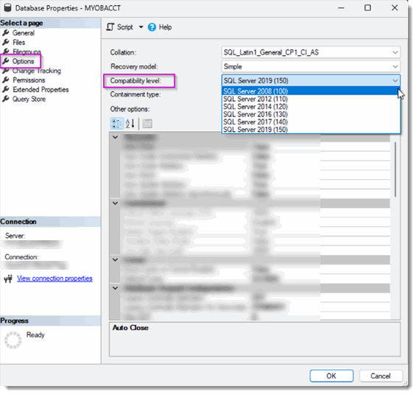Image resolution: width=417 pixels, height=395 pixels.
Task: Collapse the first property grid category
Action: 115,137
